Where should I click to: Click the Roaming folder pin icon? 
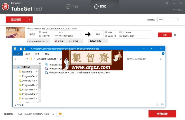[37, 72]
